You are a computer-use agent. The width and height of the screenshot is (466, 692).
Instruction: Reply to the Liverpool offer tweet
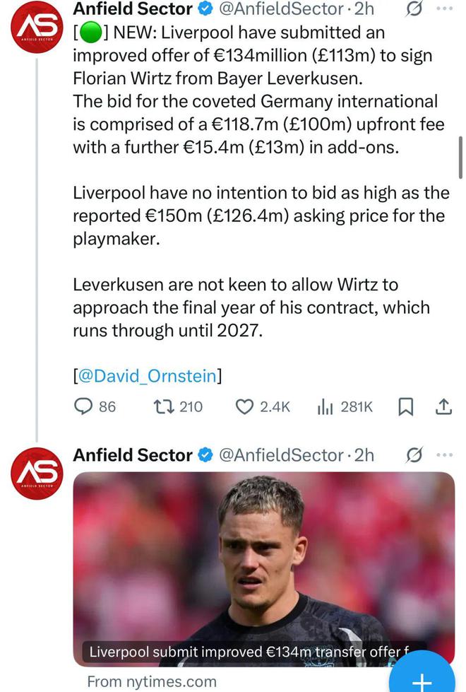coord(84,406)
